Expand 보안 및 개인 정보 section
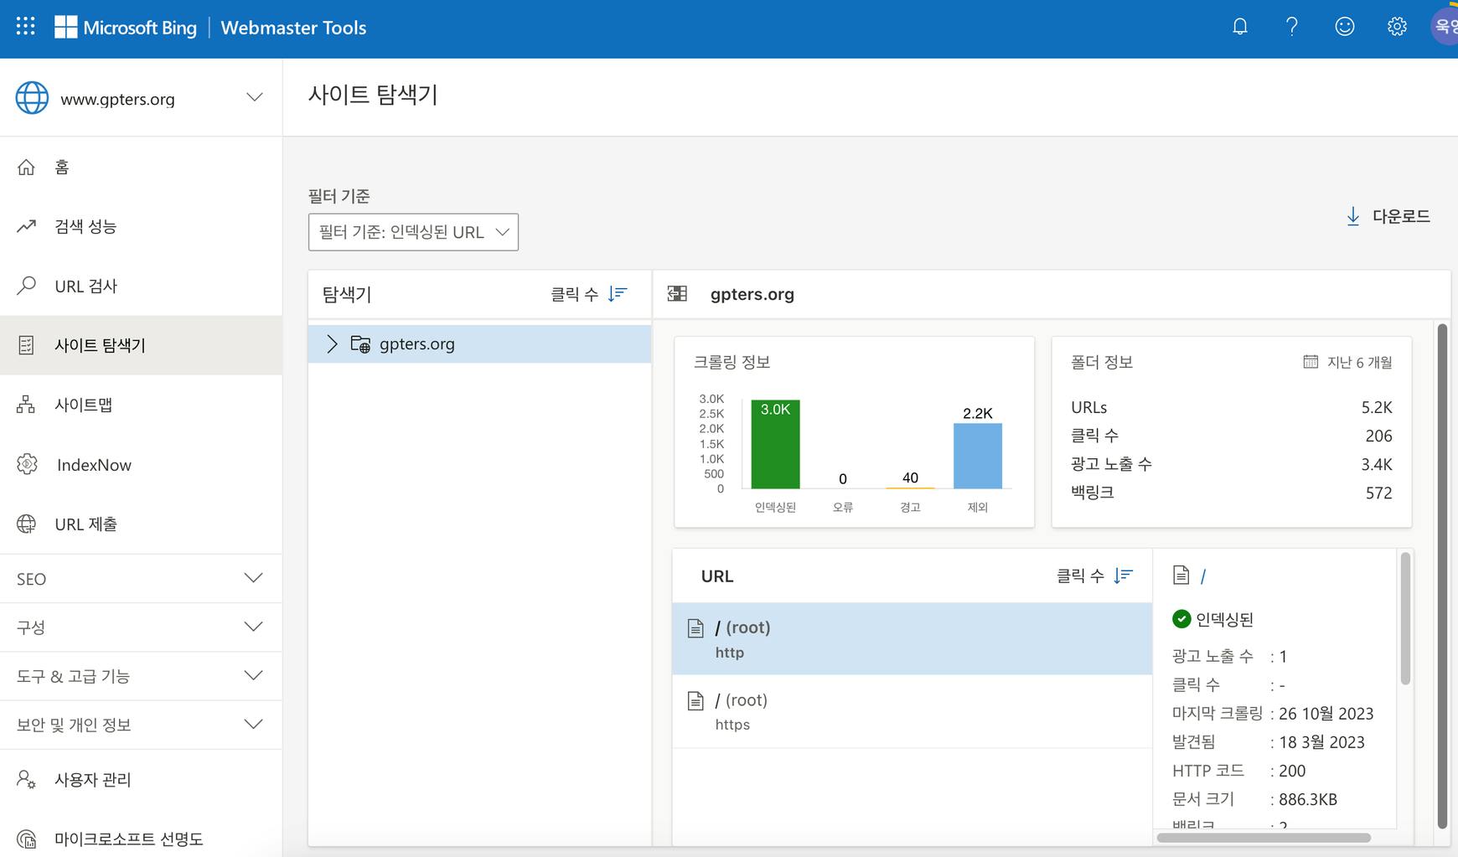This screenshot has height=857, width=1458. 141,725
